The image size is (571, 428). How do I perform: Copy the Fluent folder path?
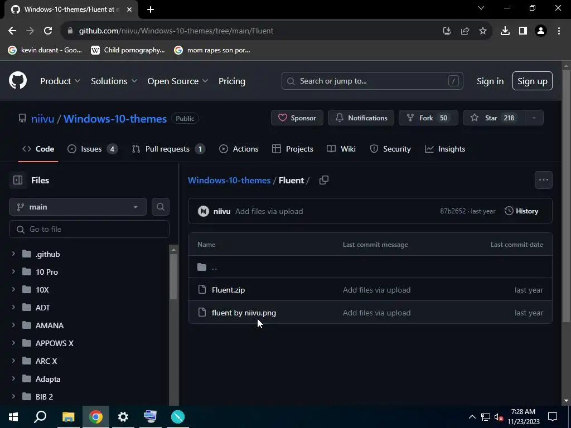(x=324, y=180)
